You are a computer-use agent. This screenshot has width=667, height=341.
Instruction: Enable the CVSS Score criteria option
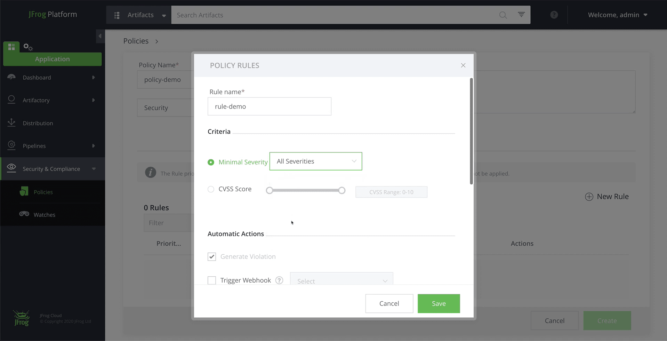(211, 189)
